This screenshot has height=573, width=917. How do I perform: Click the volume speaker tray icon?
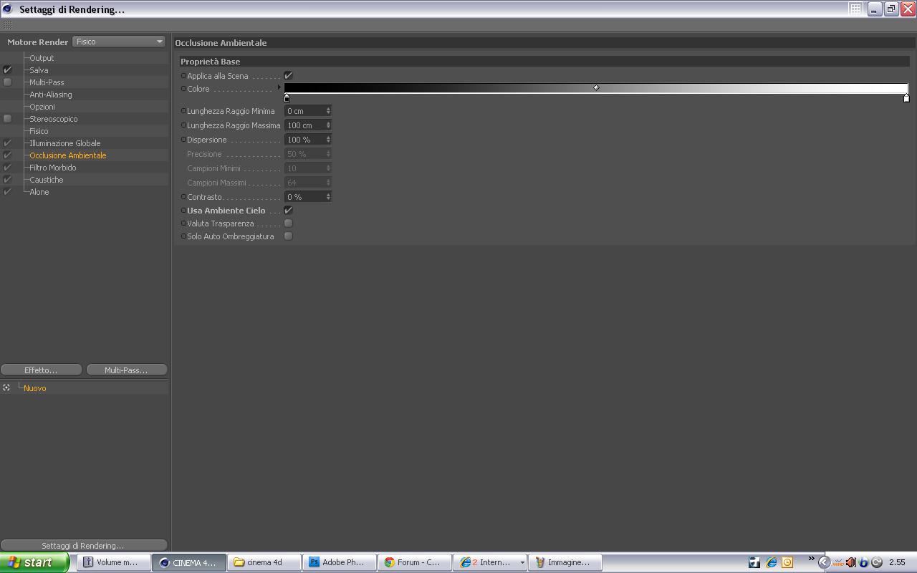coord(851,562)
